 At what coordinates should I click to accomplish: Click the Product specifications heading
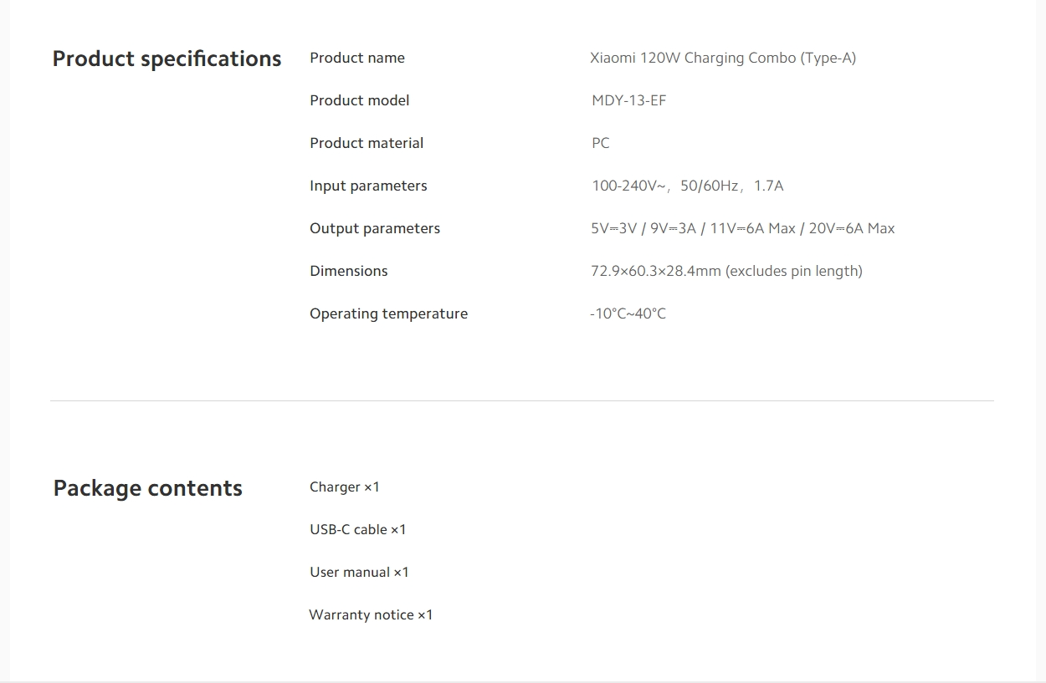pos(167,59)
